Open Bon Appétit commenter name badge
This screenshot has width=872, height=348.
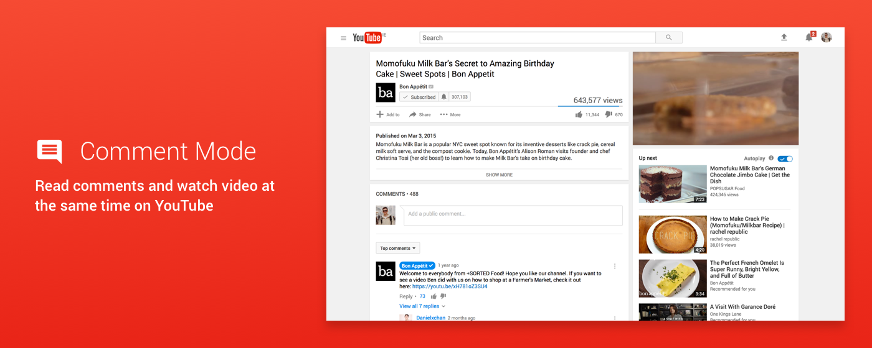tap(417, 265)
